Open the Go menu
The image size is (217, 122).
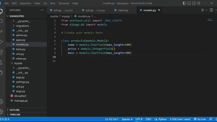[45, 3]
